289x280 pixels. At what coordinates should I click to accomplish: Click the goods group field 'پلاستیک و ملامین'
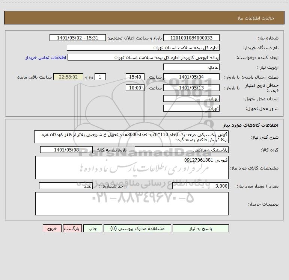(x=182, y=150)
